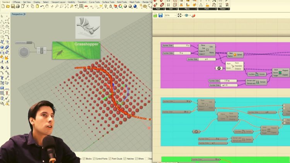This screenshot has width=290, height=163.
Task: Toggle the Control Points checkbox
Action: click(94, 159)
